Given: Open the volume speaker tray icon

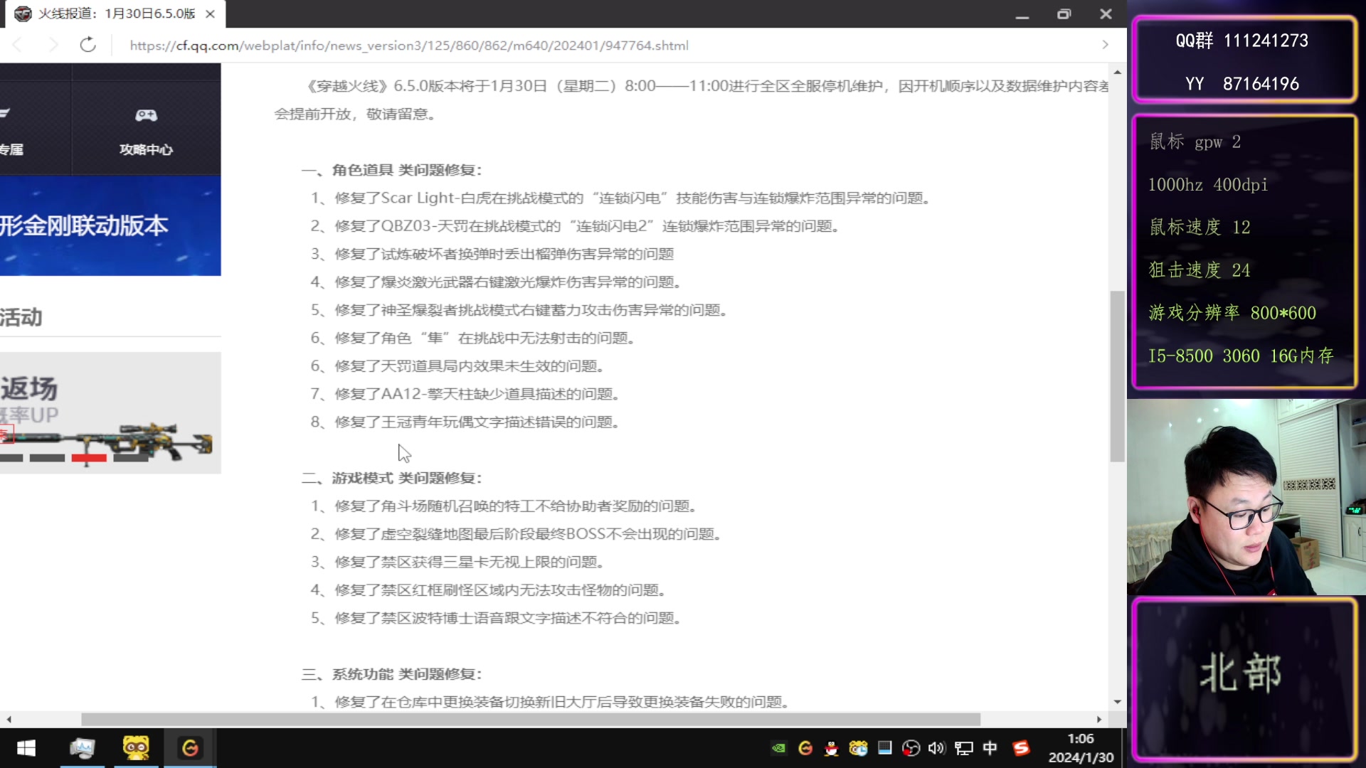Looking at the screenshot, I should (937, 748).
